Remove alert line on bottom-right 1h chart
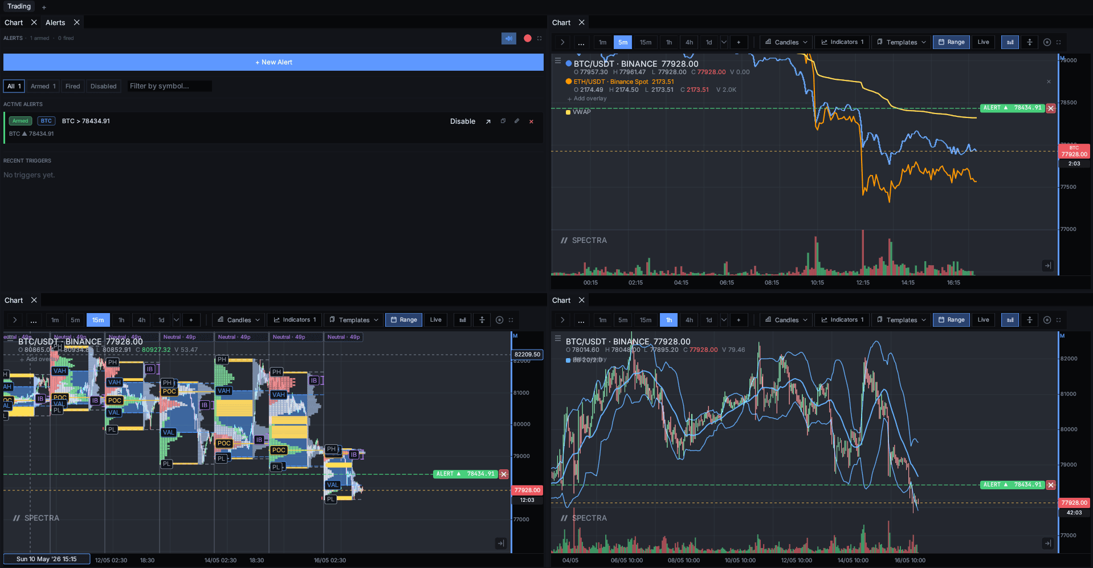1093x568 pixels. pos(1051,485)
